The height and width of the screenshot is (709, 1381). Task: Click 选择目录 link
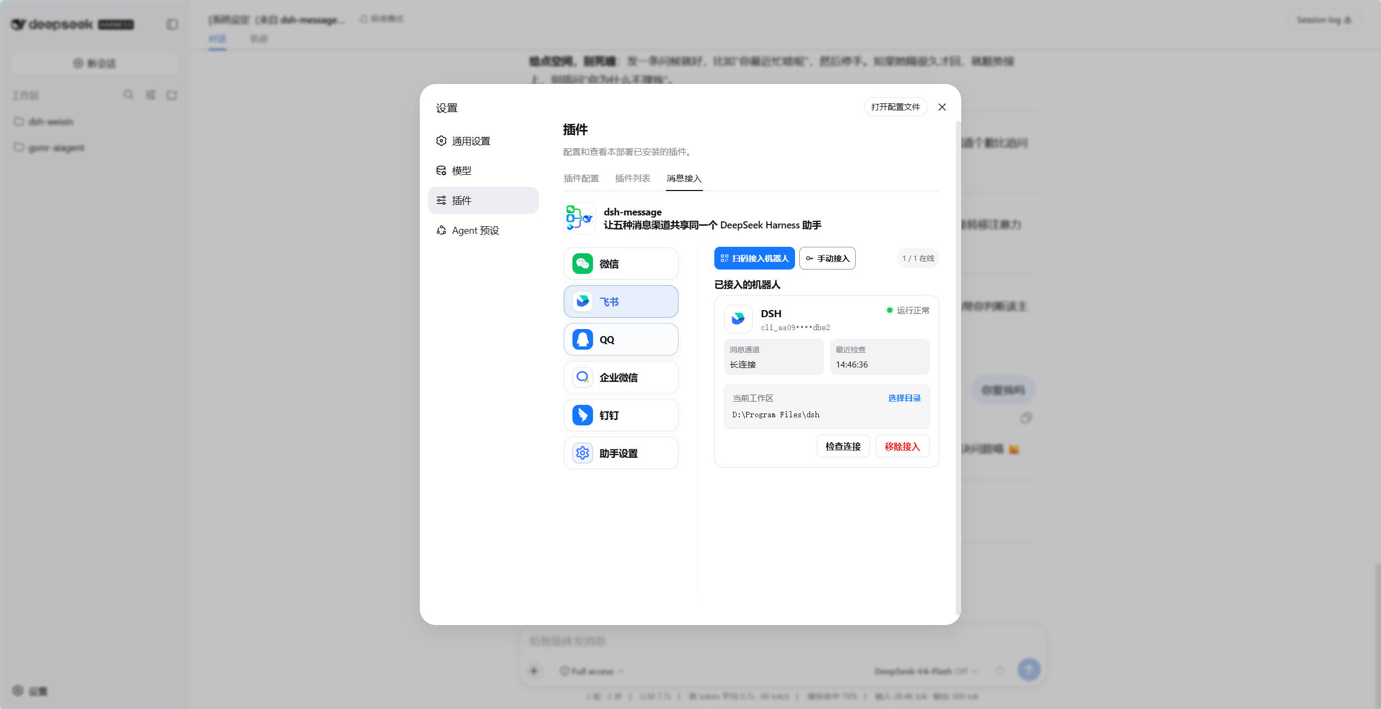pos(904,398)
